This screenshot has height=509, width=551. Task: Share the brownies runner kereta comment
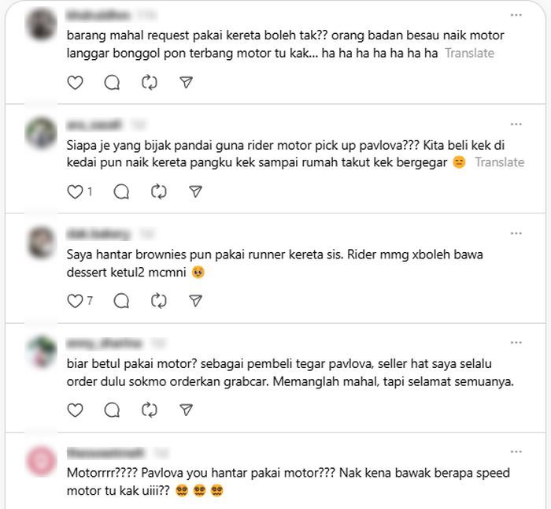click(196, 301)
